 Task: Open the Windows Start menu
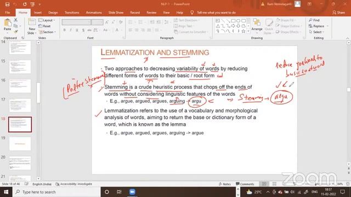pyautogui.click(x=6, y=192)
